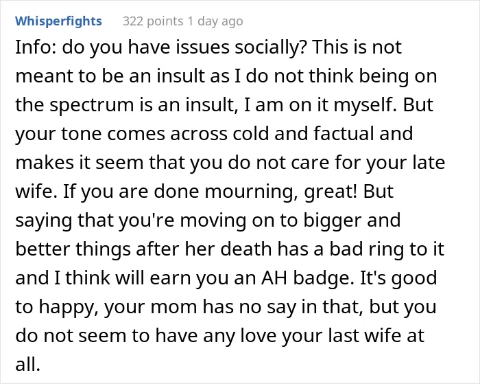This screenshot has height=384, width=480.
Task: Click the 322 points score label
Action: pyautogui.click(x=153, y=21)
